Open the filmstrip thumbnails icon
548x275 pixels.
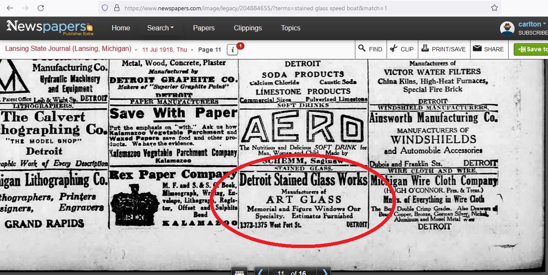(x=240, y=272)
